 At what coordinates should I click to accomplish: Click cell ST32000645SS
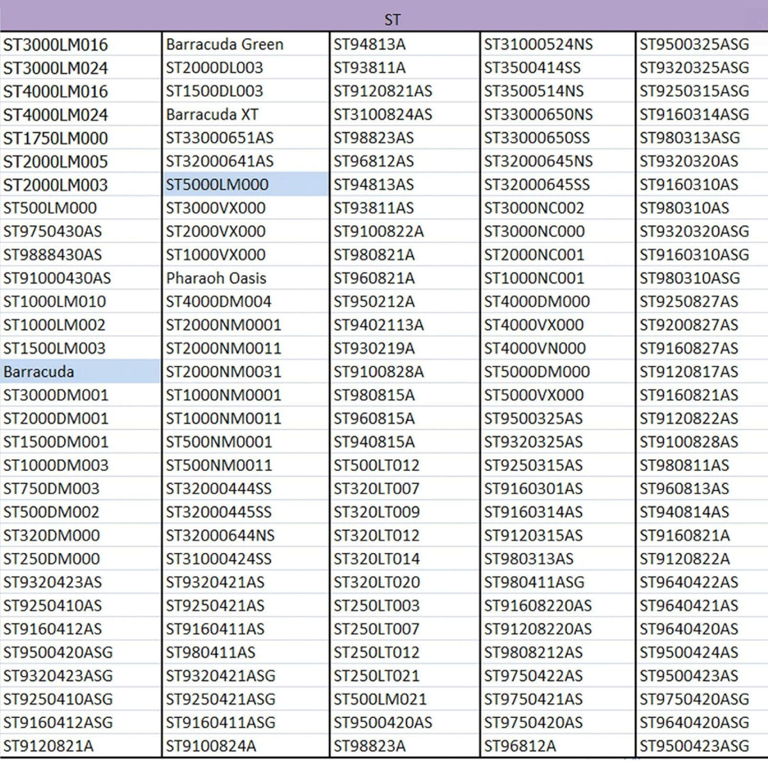(x=557, y=184)
